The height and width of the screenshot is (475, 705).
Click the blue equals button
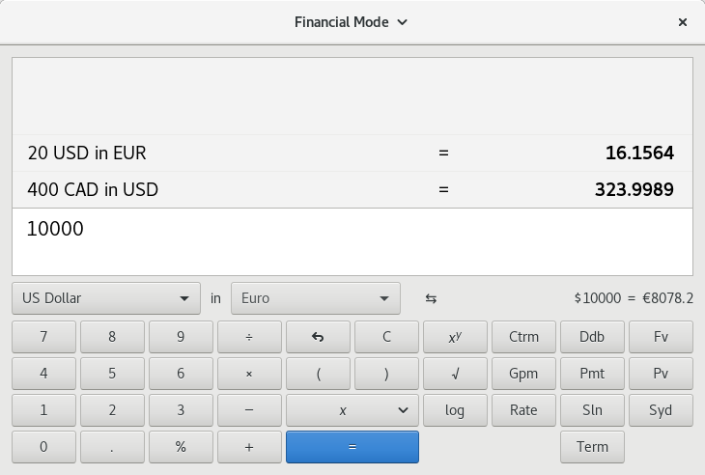coord(352,447)
